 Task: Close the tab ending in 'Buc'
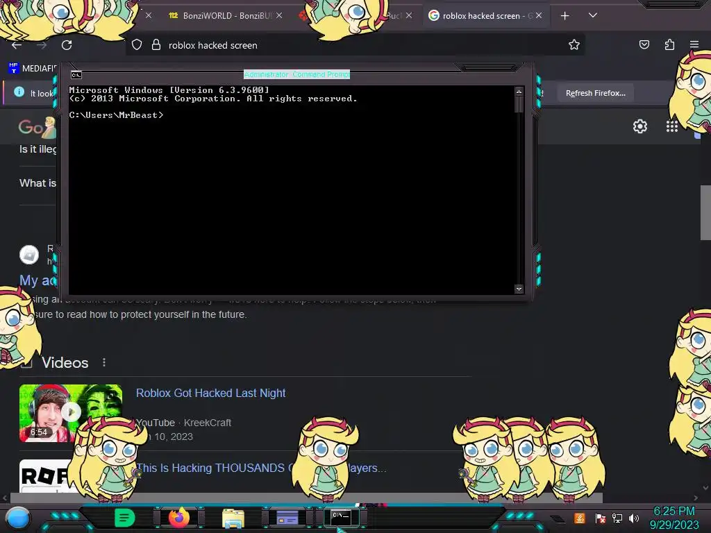point(409,15)
